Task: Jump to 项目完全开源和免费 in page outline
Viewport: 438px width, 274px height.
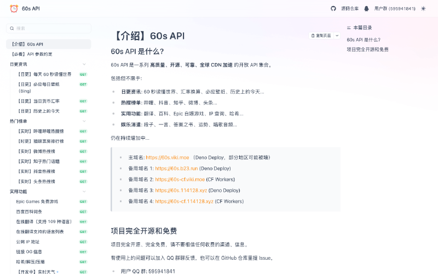Action: [367, 49]
